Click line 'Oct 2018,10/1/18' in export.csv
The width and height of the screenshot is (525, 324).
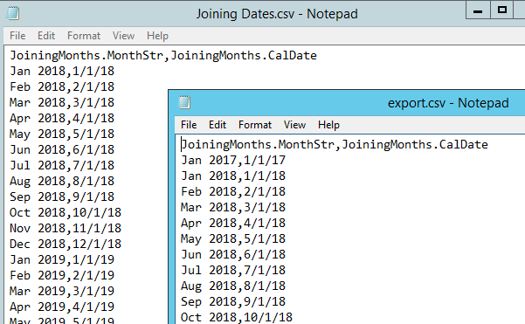(x=237, y=318)
